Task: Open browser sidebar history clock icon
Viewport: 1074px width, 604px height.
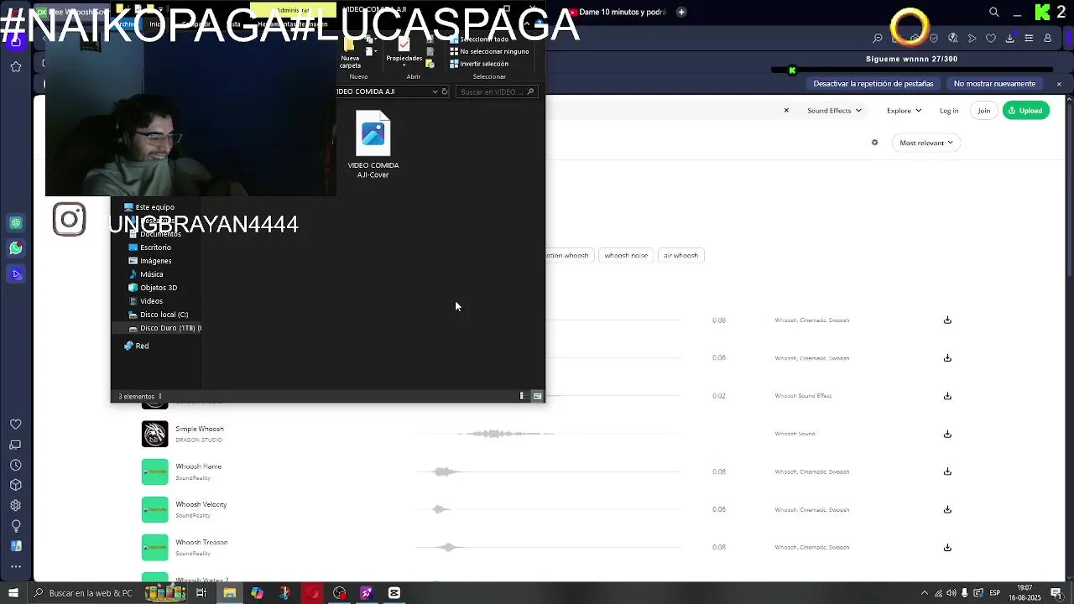Action: (x=16, y=465)
